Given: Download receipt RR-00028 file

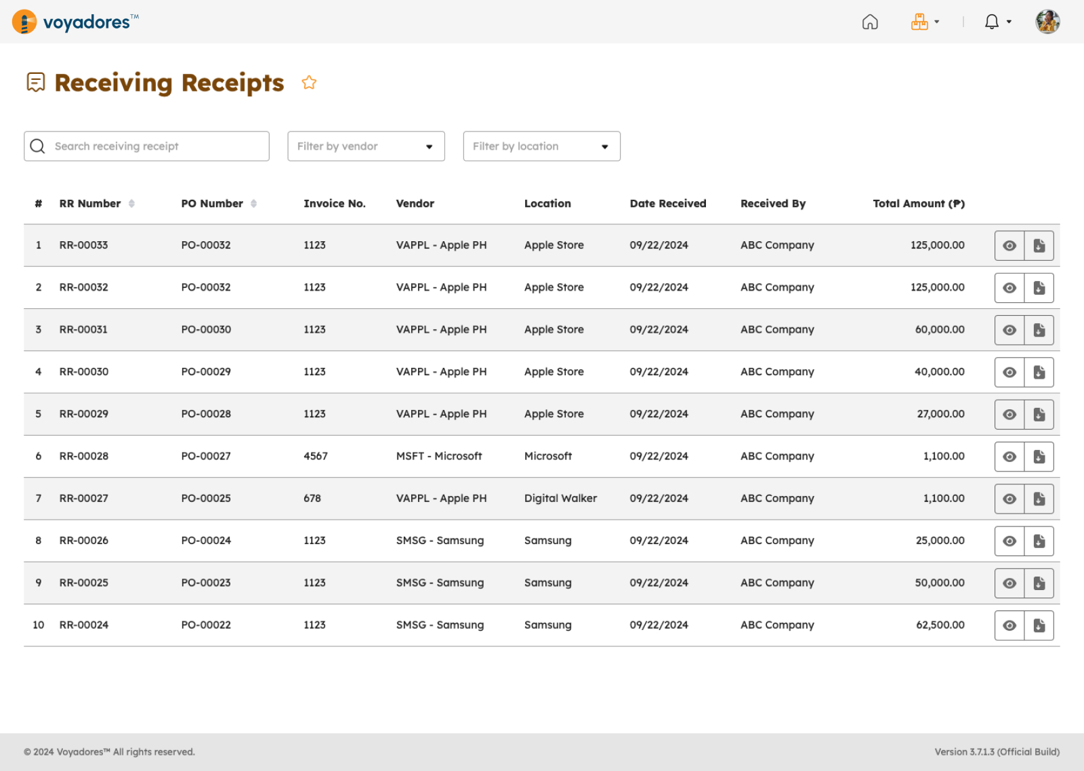Looking at the screenshot, I should pos(1039,457).
